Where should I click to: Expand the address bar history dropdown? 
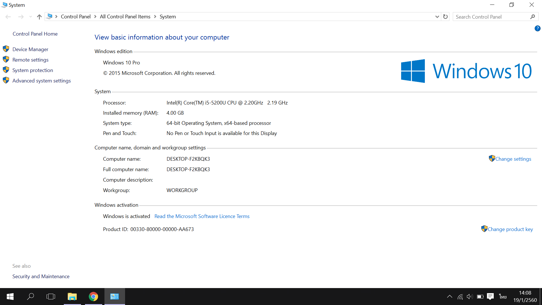[x=437, y=17]
